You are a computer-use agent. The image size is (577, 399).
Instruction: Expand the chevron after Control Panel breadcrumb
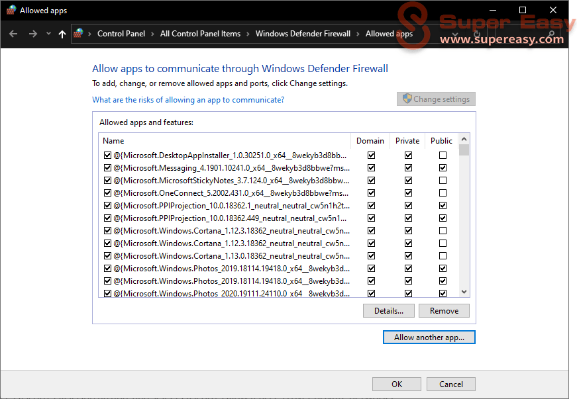pyautogui.click(x=152, y=34)
